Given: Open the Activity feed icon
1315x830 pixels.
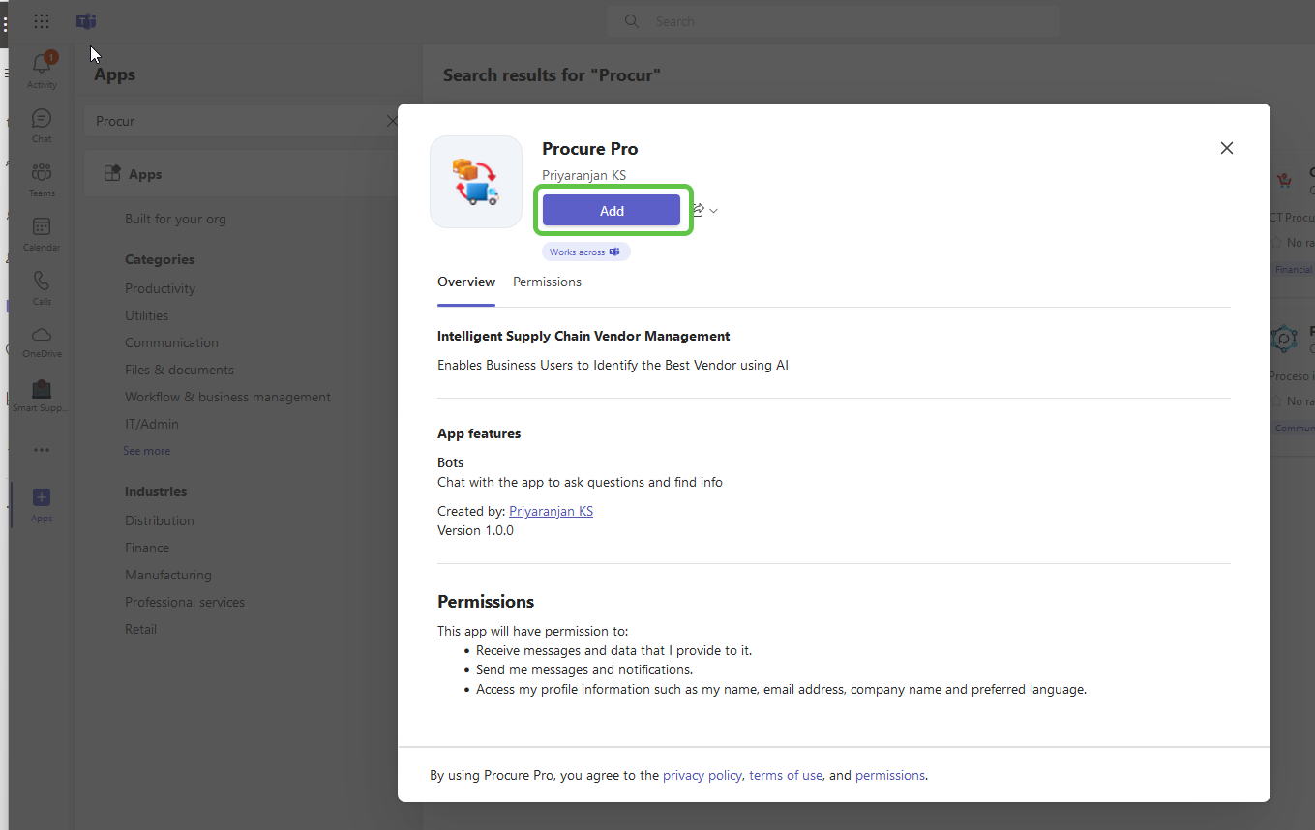Looking at the screenshot, I should (42, 66).
